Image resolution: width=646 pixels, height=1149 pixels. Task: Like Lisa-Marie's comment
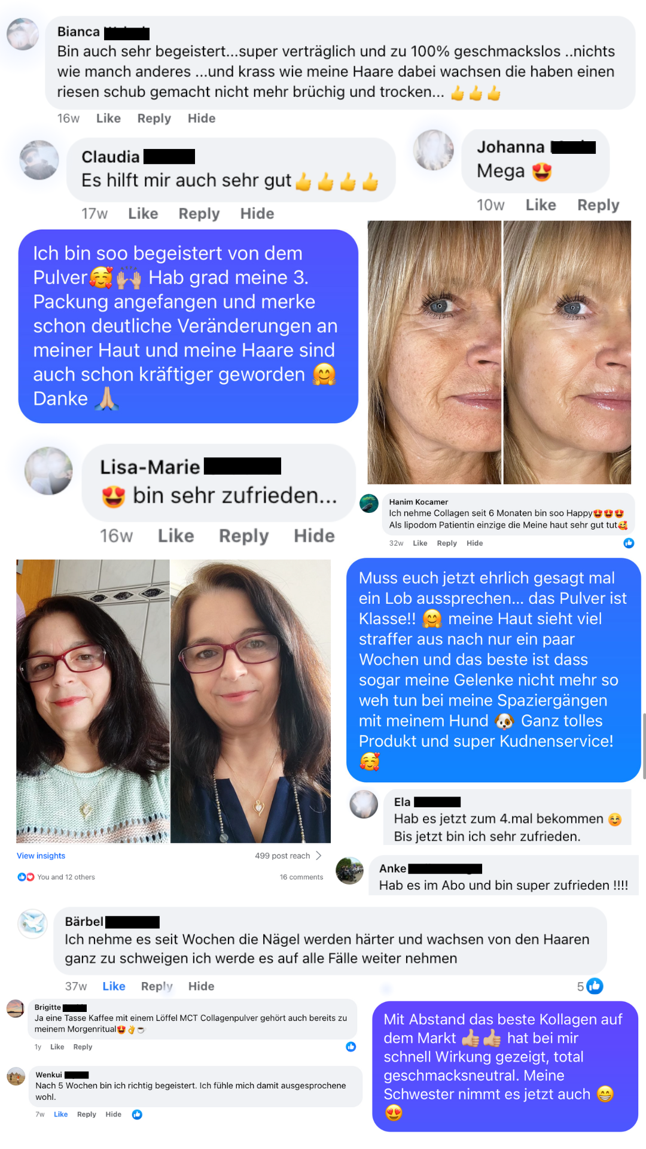point(176,536)
